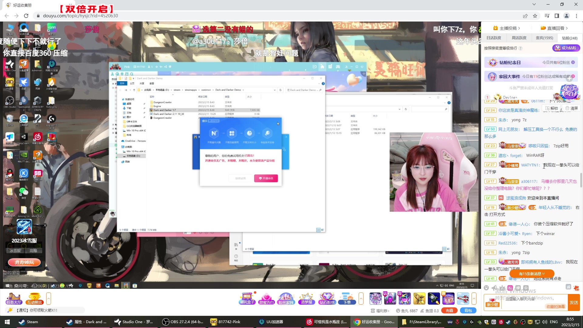Open OBS 27.2.4 from the taskbar

(x=182, y=322)
